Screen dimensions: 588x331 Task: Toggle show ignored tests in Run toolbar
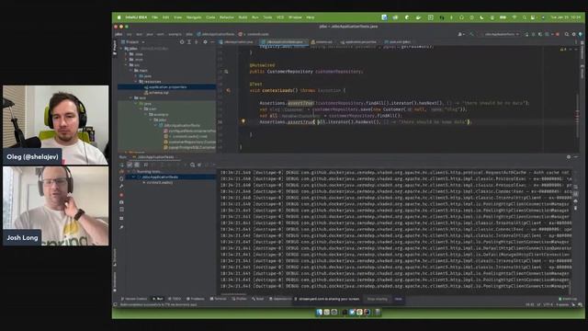[x=137, y=165]
